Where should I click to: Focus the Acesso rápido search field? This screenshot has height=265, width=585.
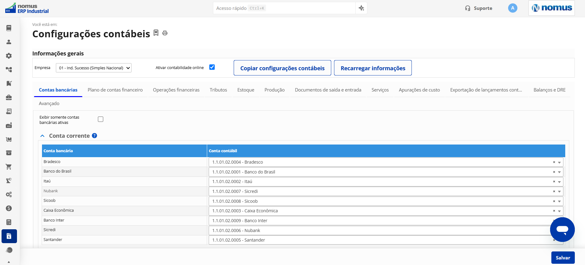coord(284,8)
